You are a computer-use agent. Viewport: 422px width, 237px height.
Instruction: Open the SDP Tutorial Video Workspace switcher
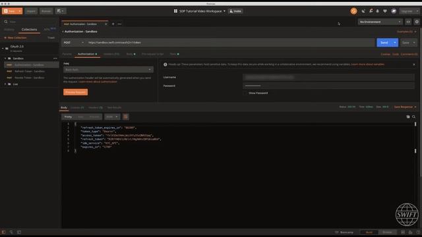pos(202,11)
